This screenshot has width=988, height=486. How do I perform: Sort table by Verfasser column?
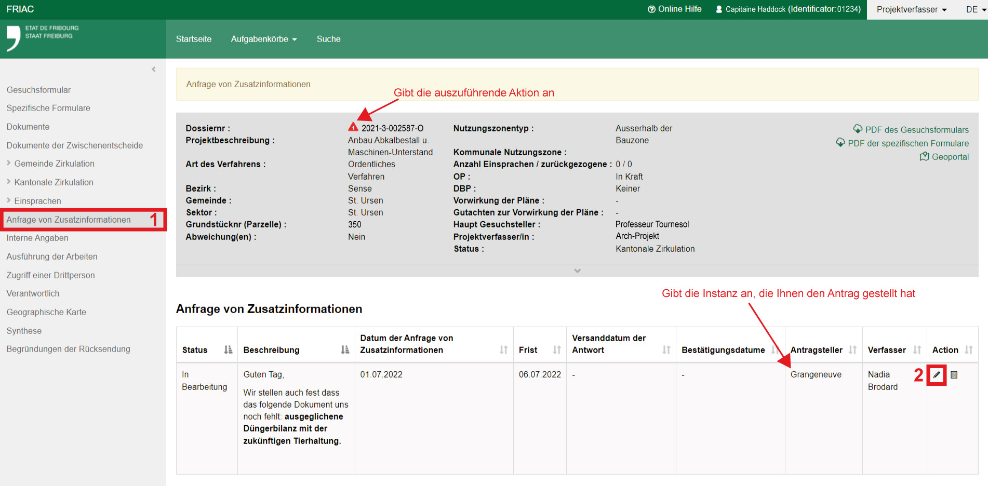click(917, 350)
